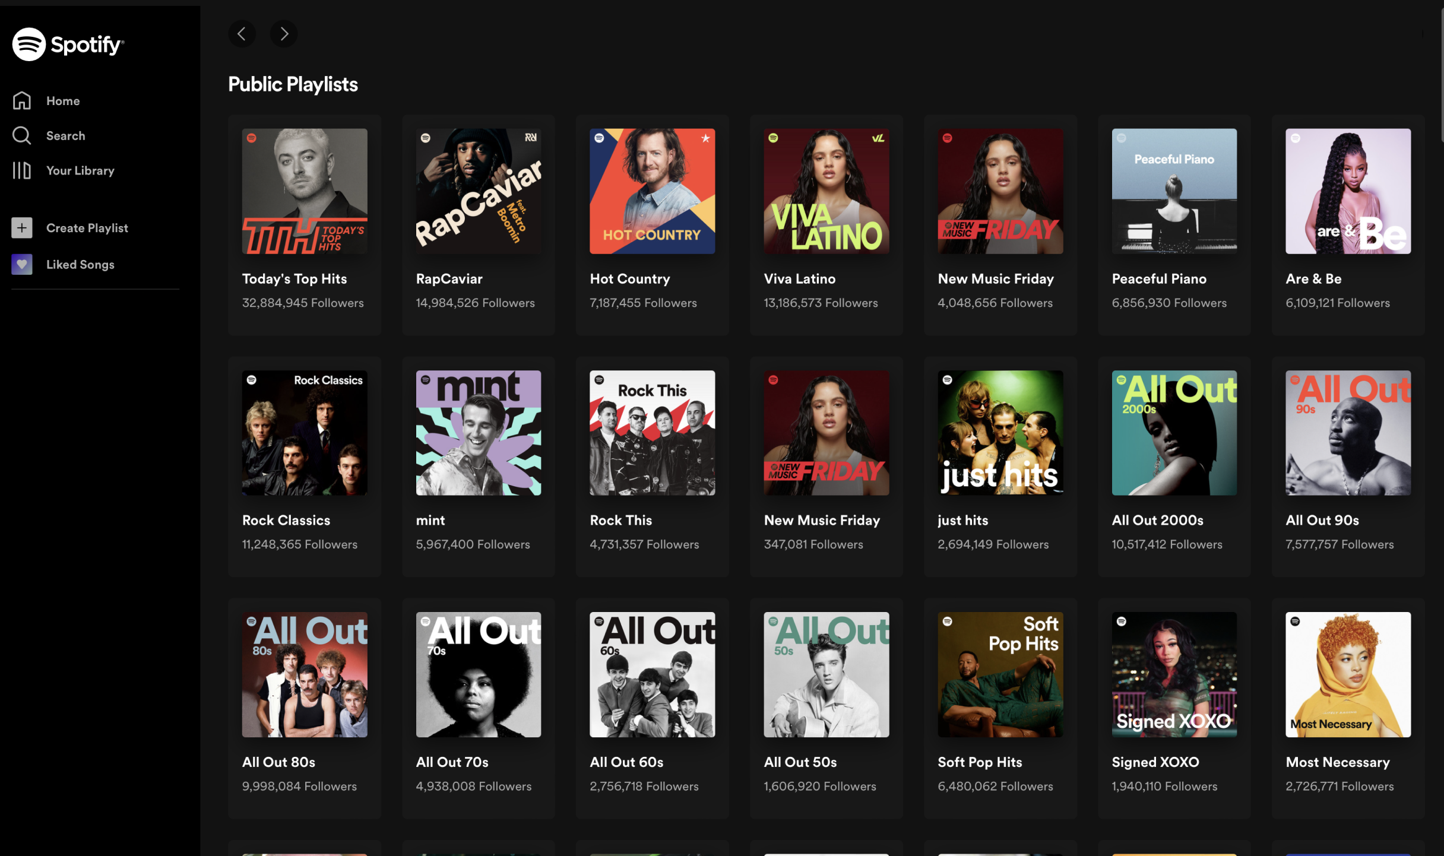The image size is (1444, 856).
Task: Open Hot Country cover art
Action: click(x=653, y=191)
